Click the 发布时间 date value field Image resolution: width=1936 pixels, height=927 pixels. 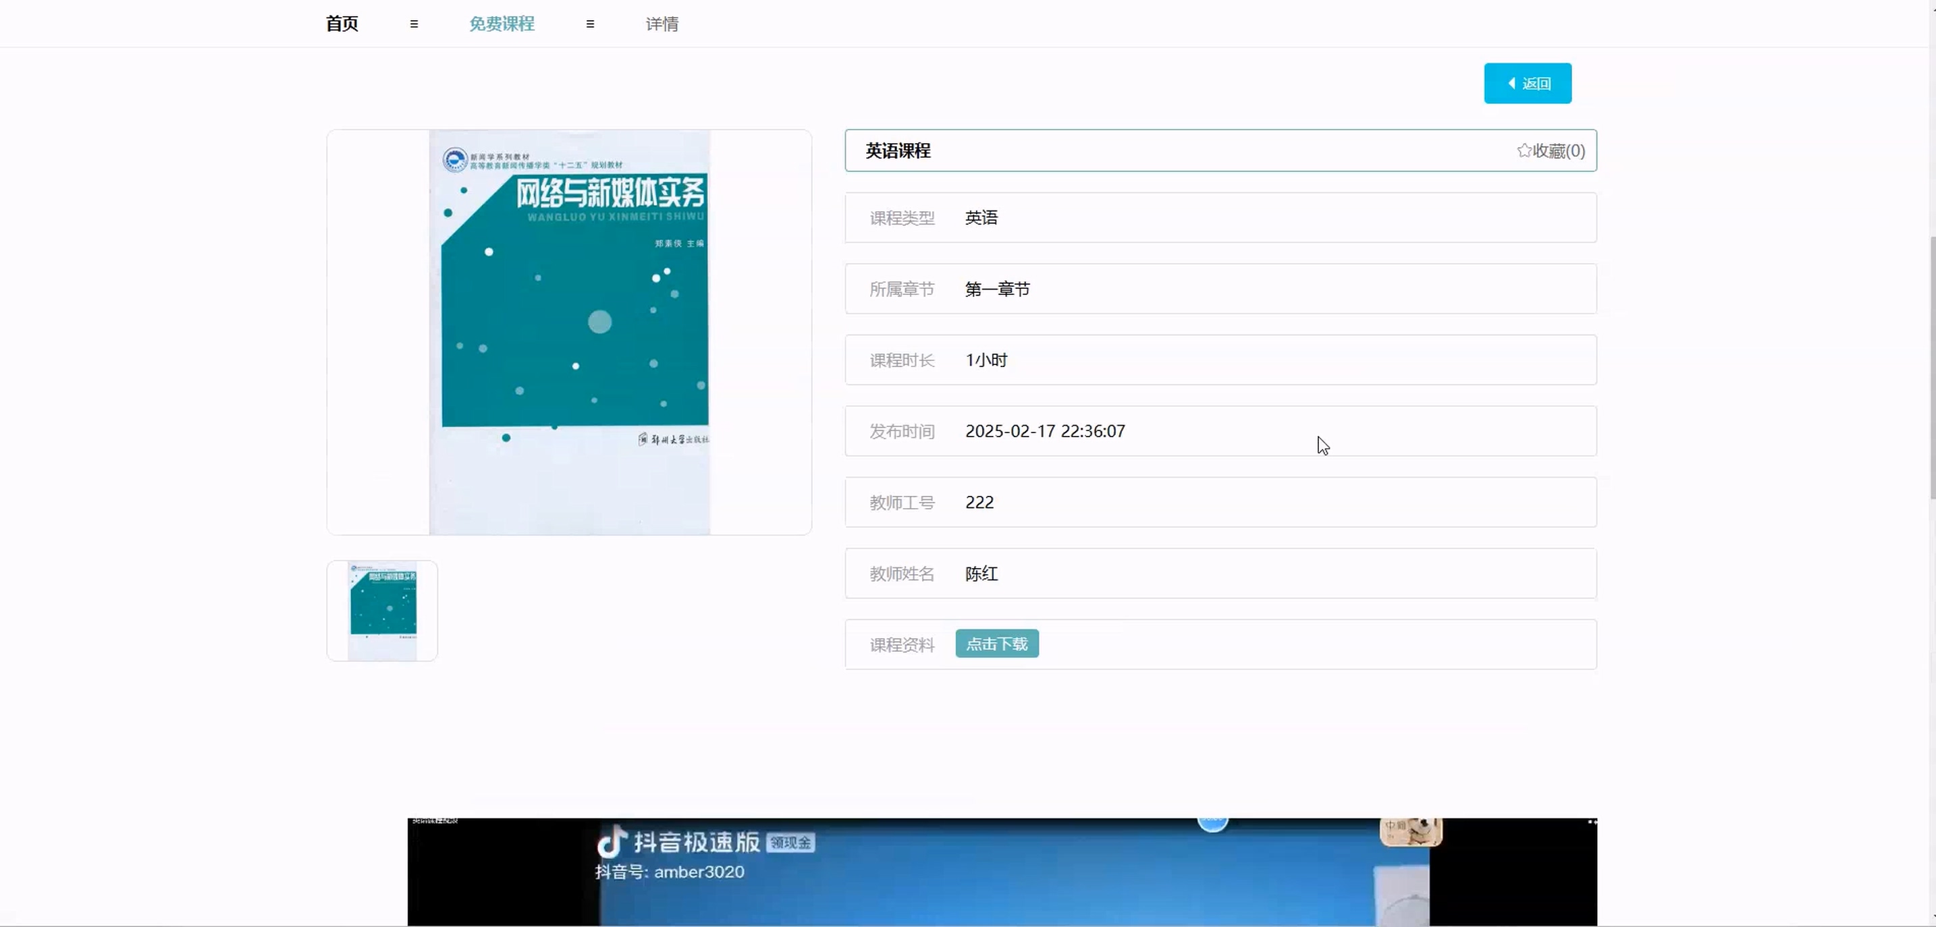(x=1045, y=431)
